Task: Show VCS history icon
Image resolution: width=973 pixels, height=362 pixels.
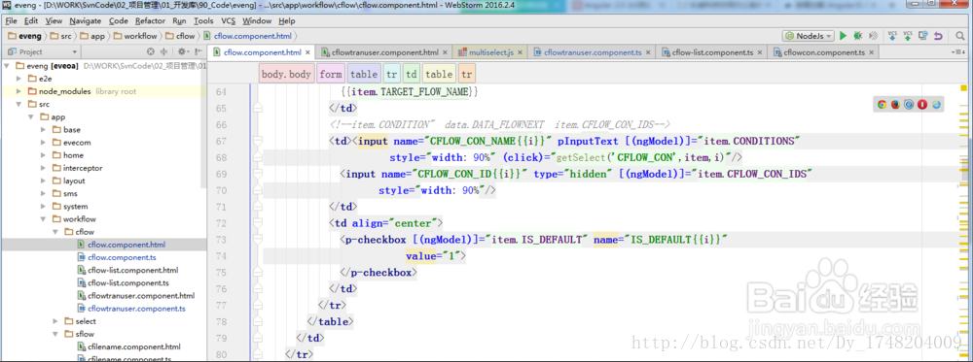Action: tap(923, 36)
